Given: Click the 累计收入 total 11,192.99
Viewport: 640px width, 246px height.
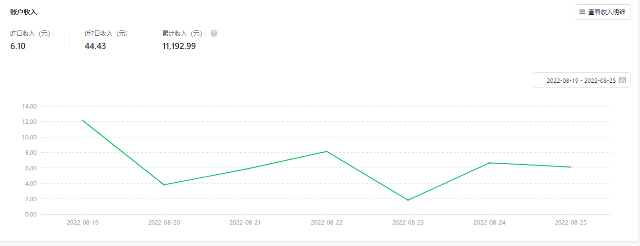Looking at the screenshot, I should click(x=179, y=46).
